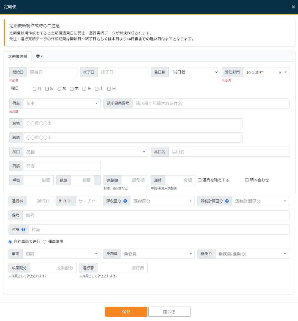Click help icon next to 課税計算区分
Image resolution: width=298 pixels, height=321 pixels.
227,201
